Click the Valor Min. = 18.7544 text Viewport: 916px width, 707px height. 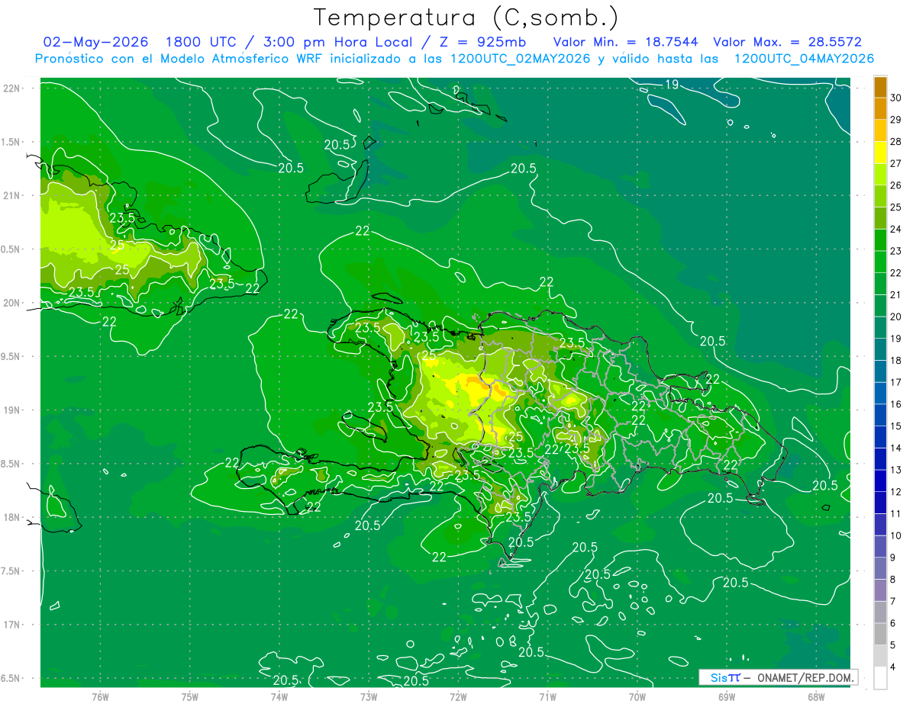(x=625, y=42)
